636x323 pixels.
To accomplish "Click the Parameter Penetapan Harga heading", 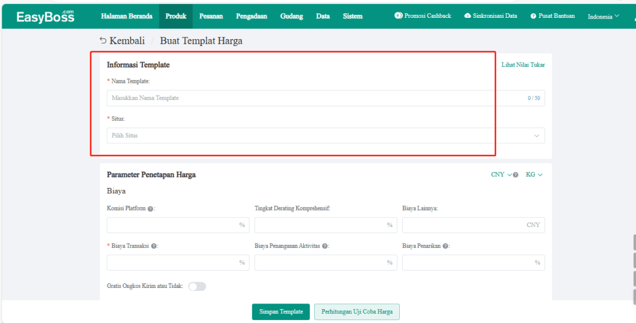I will click(151, 175).
